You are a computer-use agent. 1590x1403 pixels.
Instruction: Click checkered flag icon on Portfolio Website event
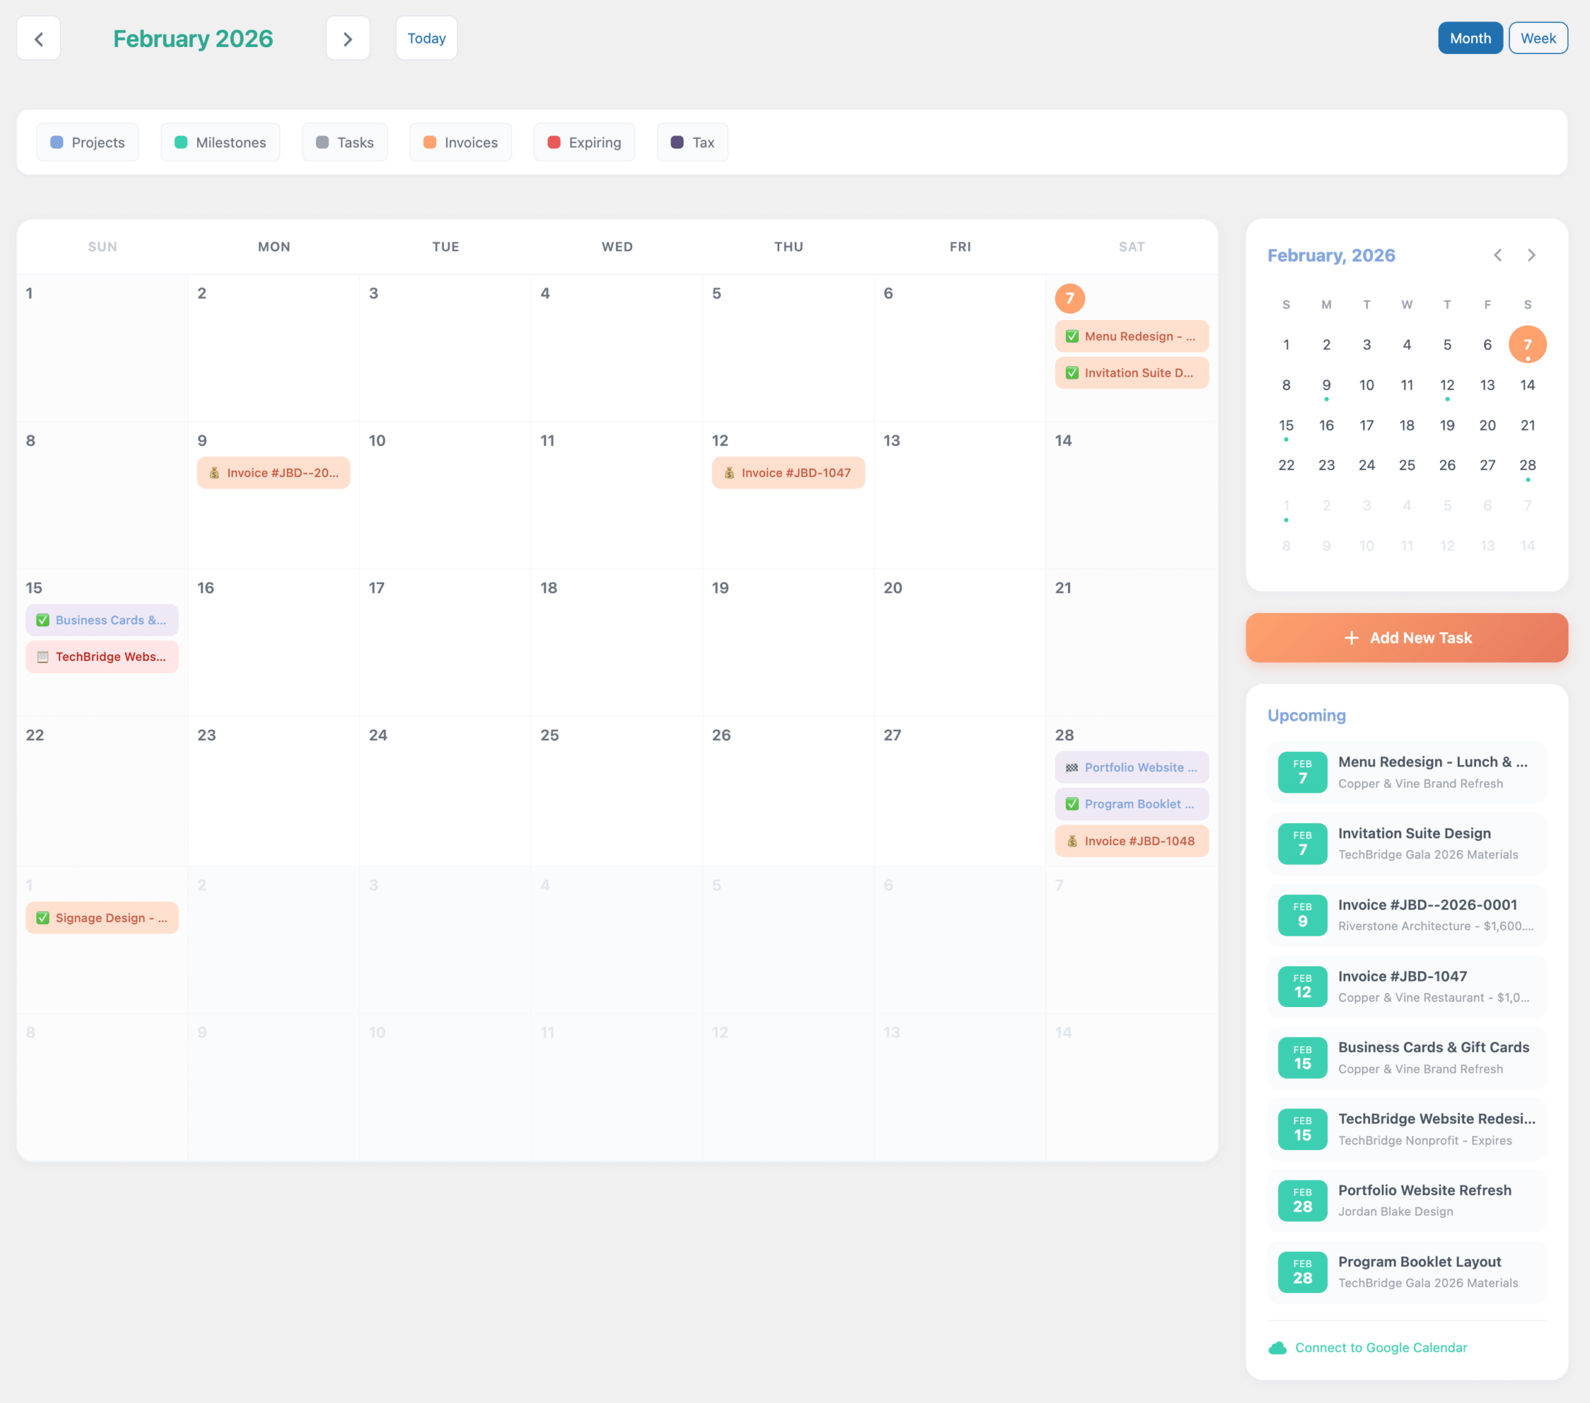tap(1072, 768)
